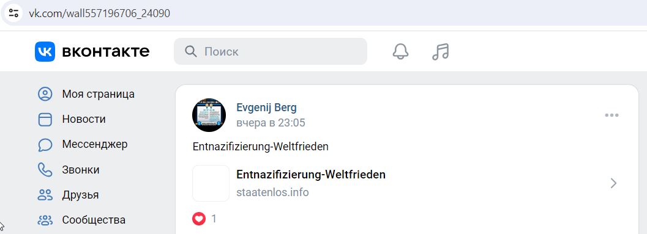This screenshot has height=234, width=647.
Task: Select Мессенджер in the left menu
Action: click(95, 145)
